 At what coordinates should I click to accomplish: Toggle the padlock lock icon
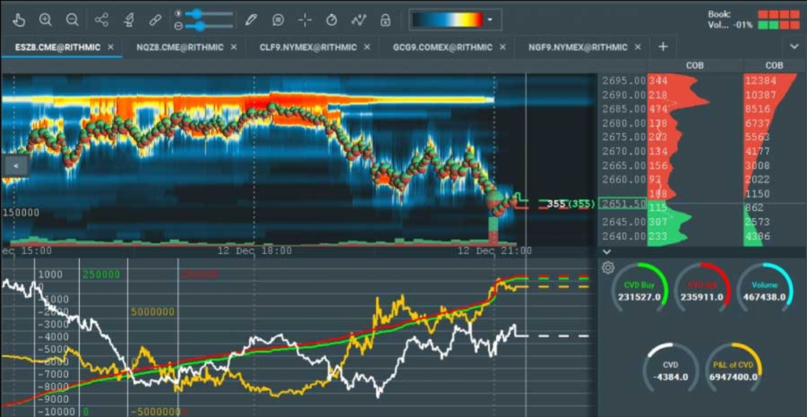(x=385, y=20)
